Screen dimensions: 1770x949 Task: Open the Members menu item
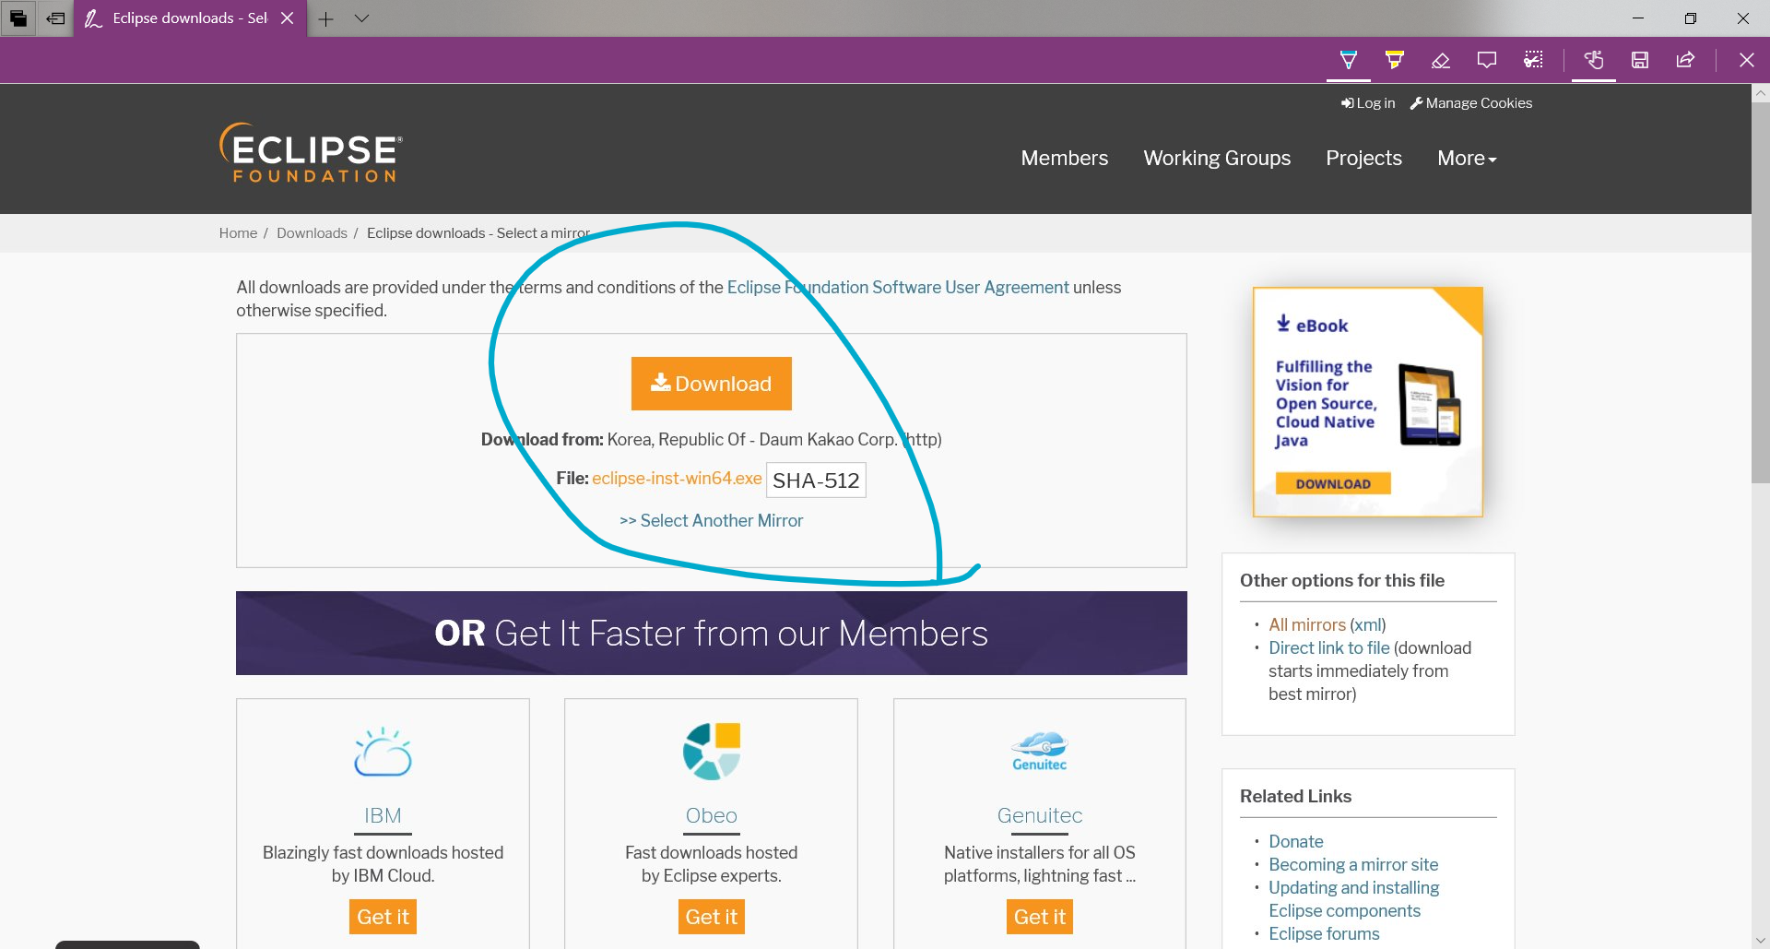pyautogui.click(x=1064, y=158)
